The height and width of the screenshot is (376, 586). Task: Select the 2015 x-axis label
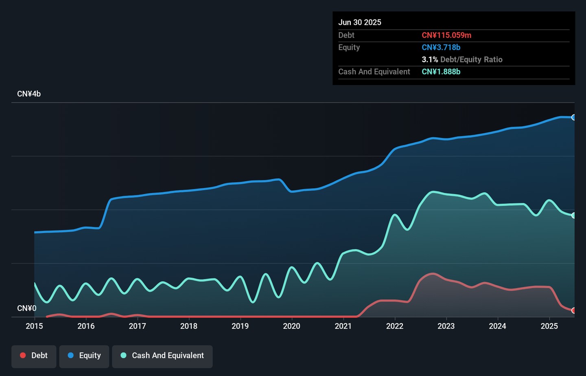coord(35,326)
